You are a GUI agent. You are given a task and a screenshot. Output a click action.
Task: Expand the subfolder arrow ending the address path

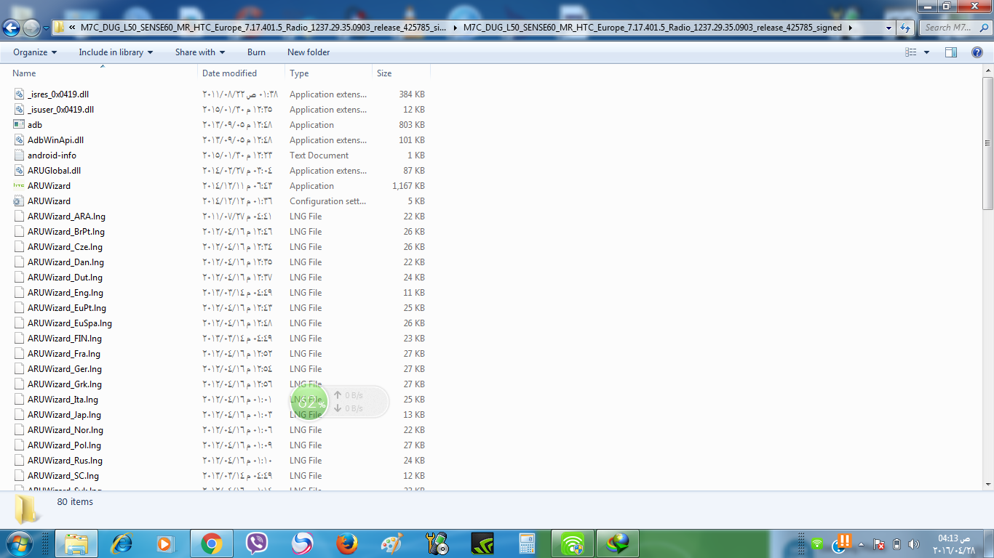point(850,28)
